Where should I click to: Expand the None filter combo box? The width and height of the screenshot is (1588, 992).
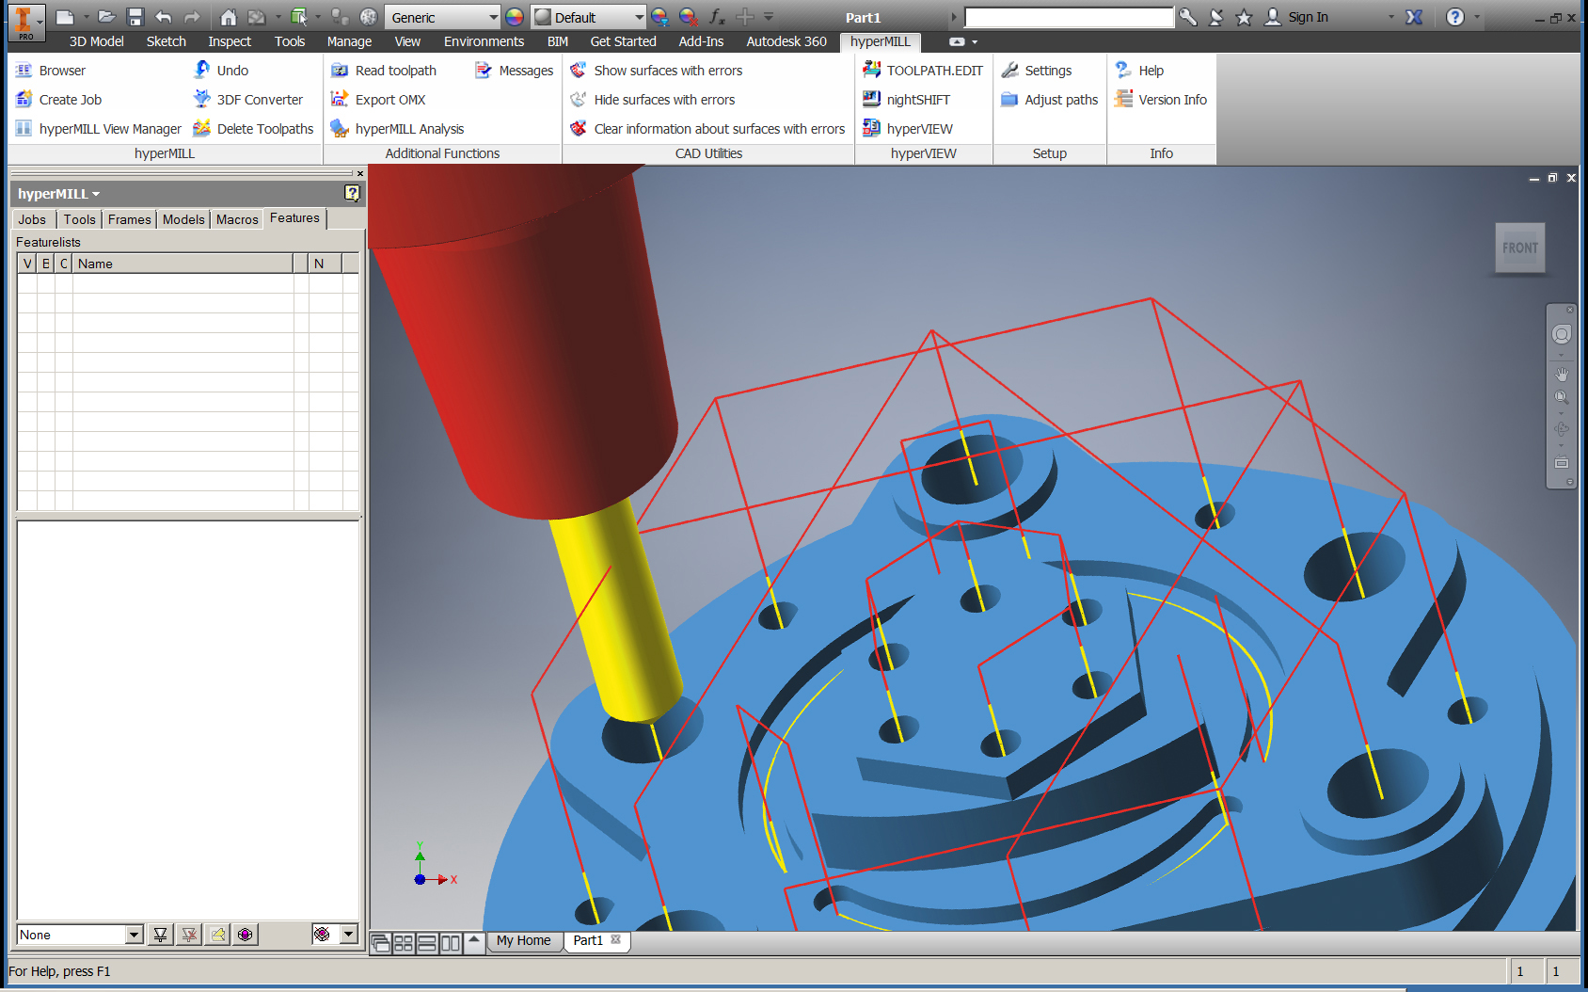[134, 935]
